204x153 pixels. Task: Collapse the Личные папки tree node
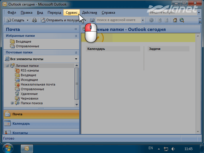point(7,66)
